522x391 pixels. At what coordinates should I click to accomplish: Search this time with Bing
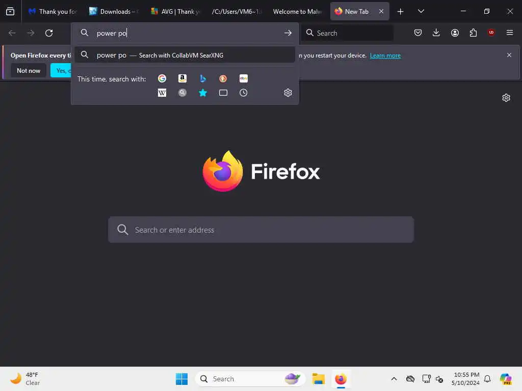[x=203, y=78]
